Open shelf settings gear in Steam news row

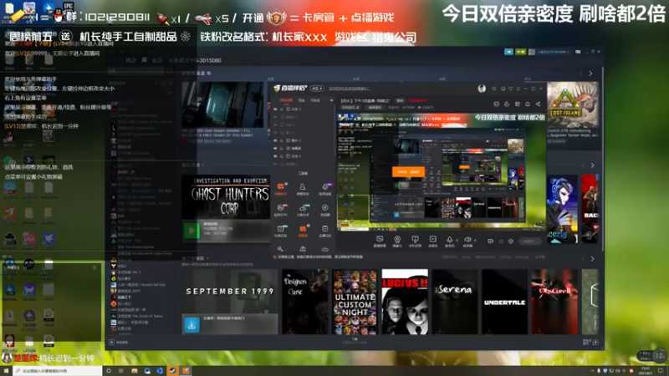click(x=208, y=74)
